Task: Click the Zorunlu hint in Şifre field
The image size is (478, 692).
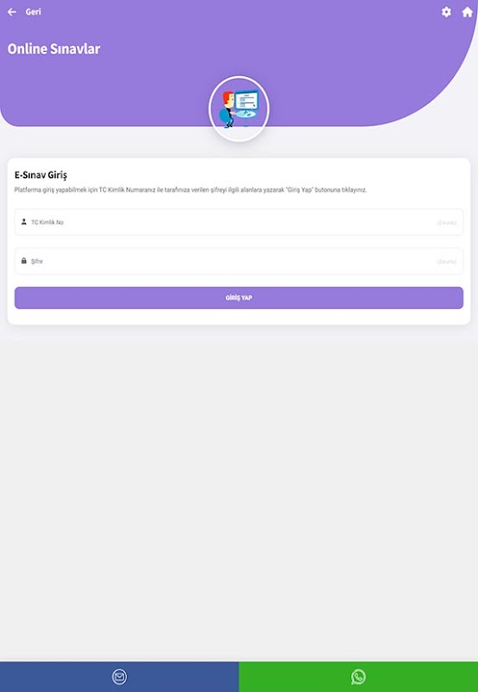Action: tap(446, 262)
